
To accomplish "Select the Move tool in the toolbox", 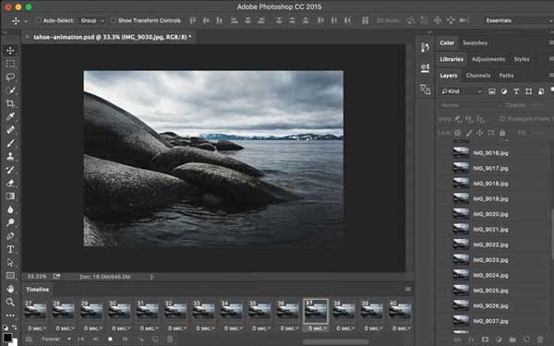I will (x=10, y=51).
